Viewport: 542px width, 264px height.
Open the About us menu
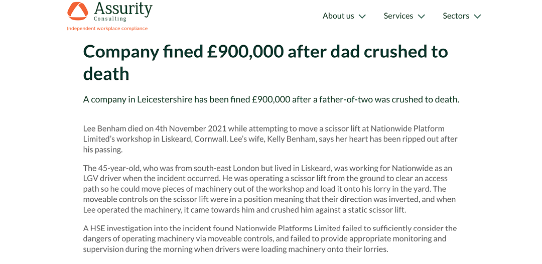click(338, 16)
